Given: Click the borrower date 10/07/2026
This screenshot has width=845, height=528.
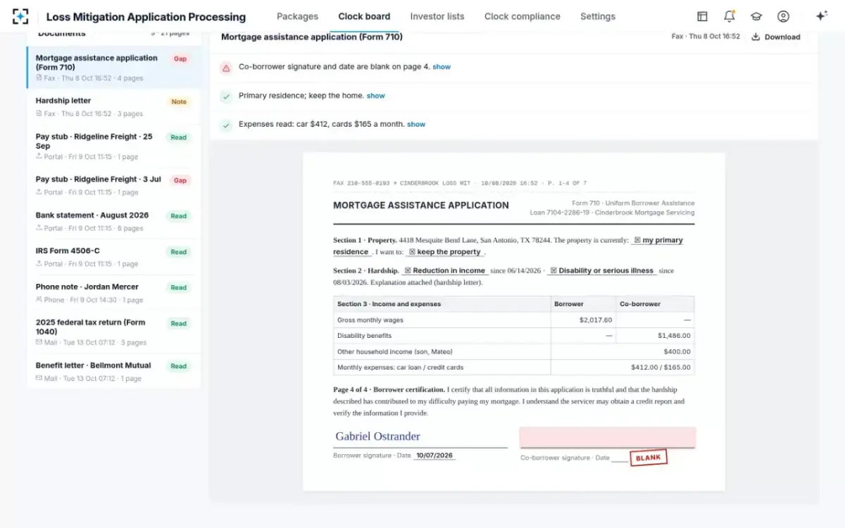Looking at the screenshot, I should 434,455.
